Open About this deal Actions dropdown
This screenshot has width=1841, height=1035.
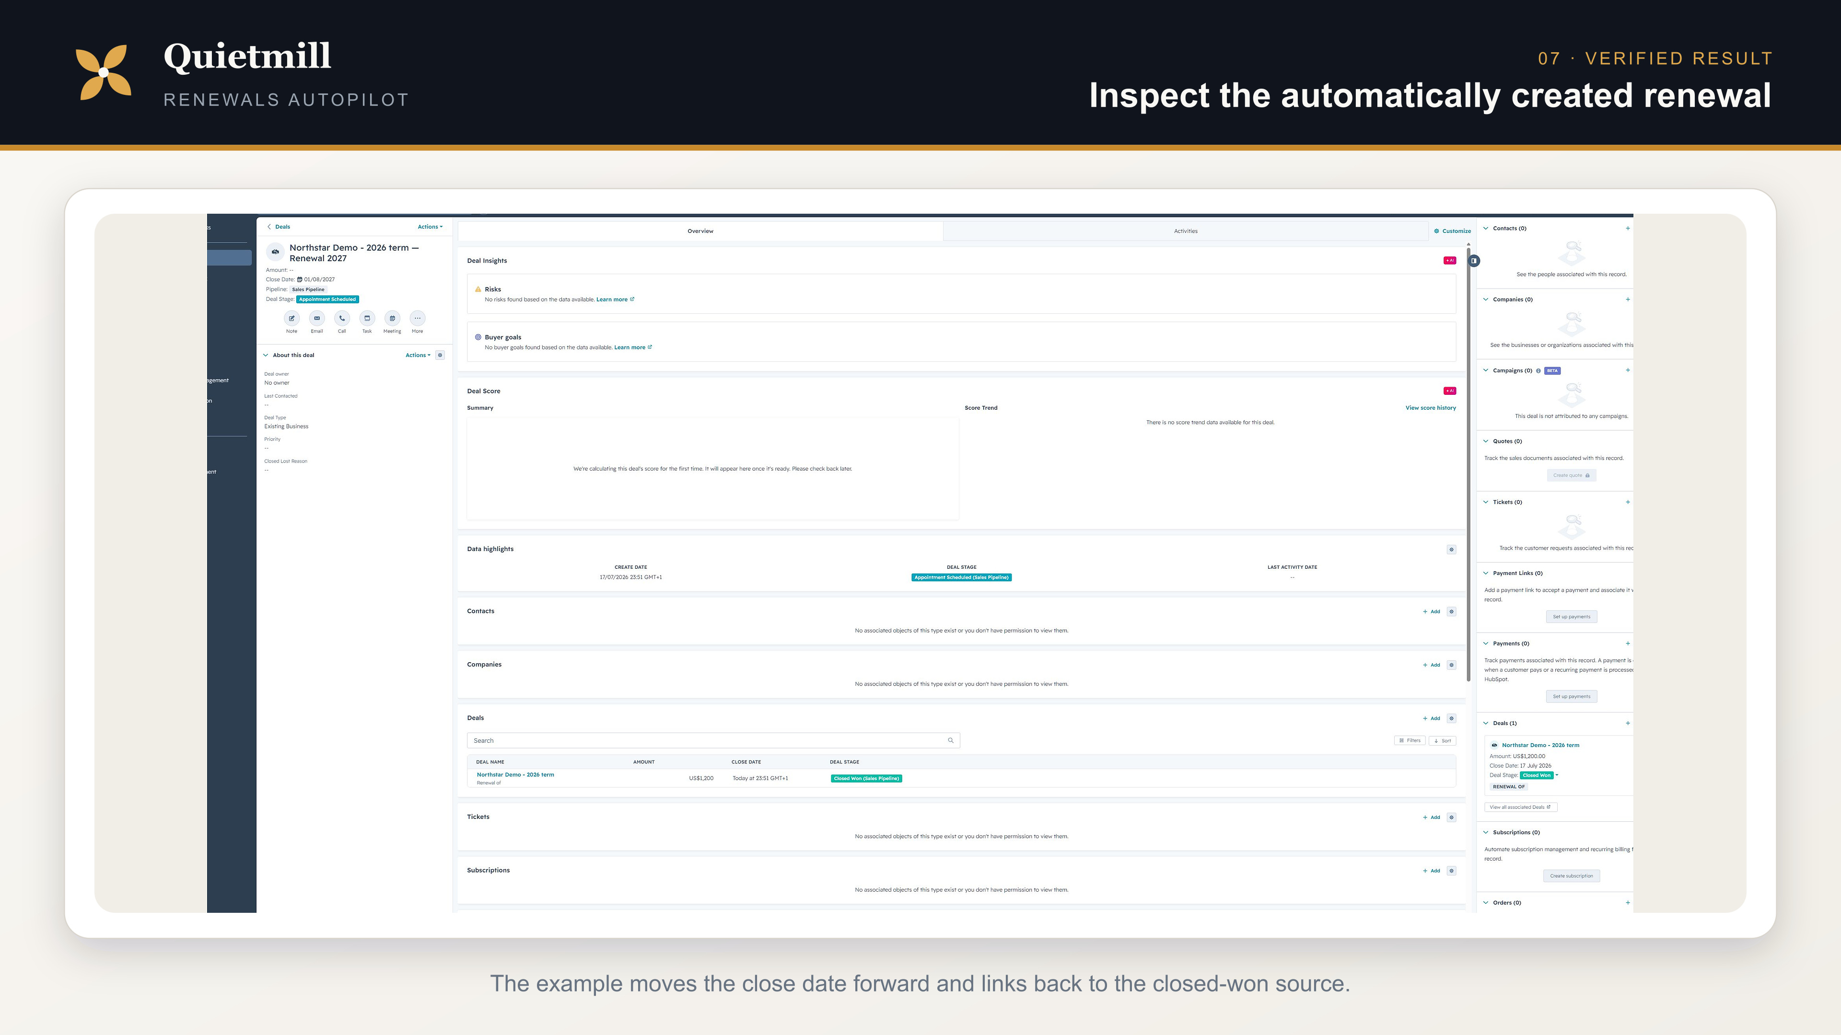(x=418, y=355)
